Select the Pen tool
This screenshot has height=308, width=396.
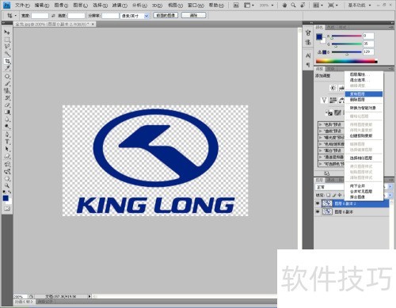[7, 135]
